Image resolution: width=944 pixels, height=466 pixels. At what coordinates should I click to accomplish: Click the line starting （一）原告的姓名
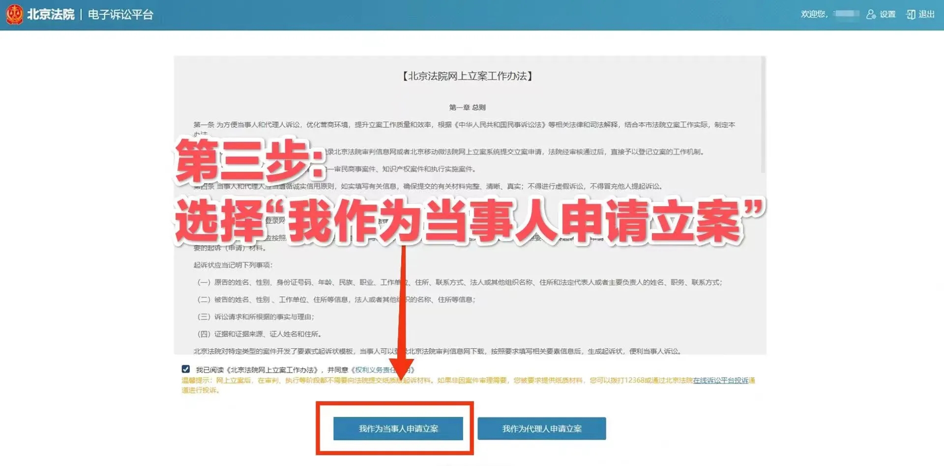(x=459, y=282)
